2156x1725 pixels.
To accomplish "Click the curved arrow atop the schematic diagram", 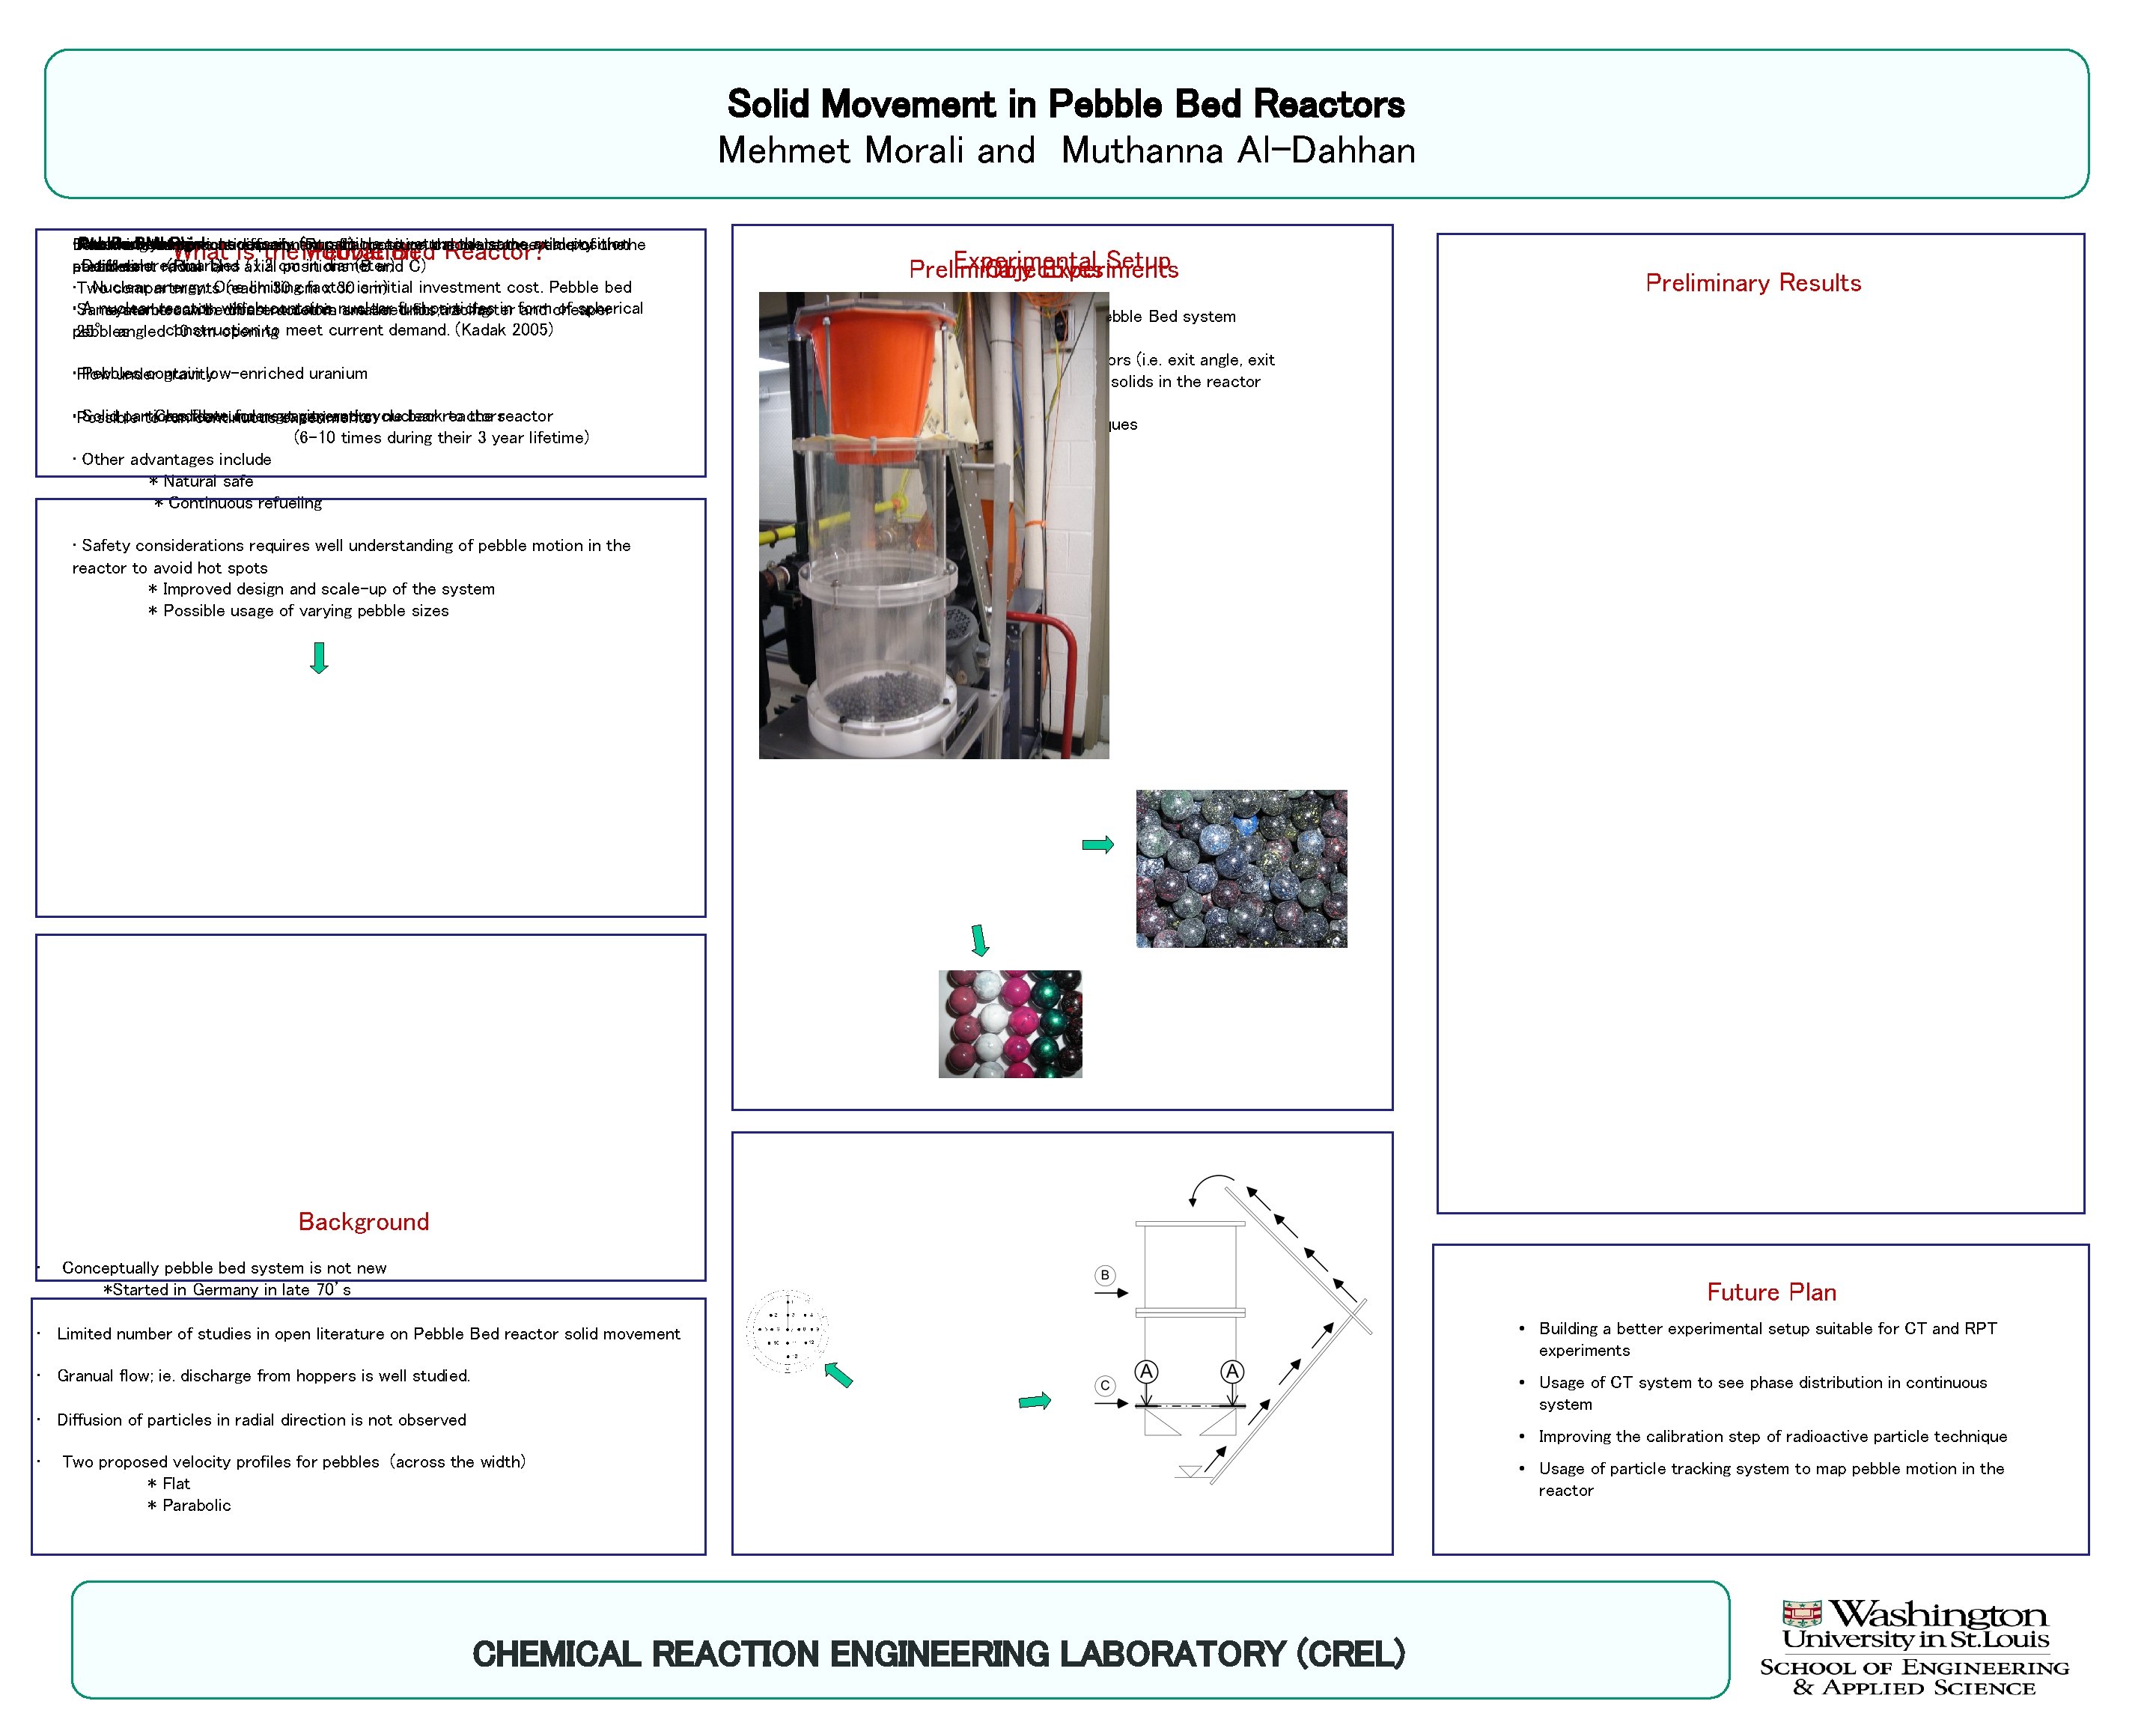I will (1212, 1190).
